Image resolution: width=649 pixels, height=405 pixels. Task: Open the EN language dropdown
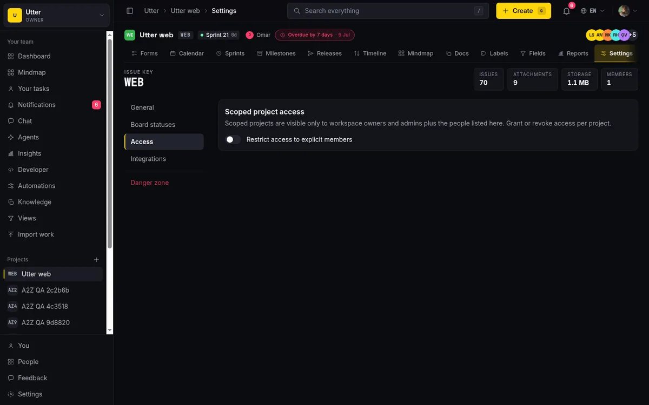tap(593, 11)
